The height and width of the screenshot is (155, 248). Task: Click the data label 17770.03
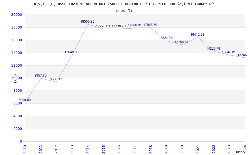coord(103,26)
